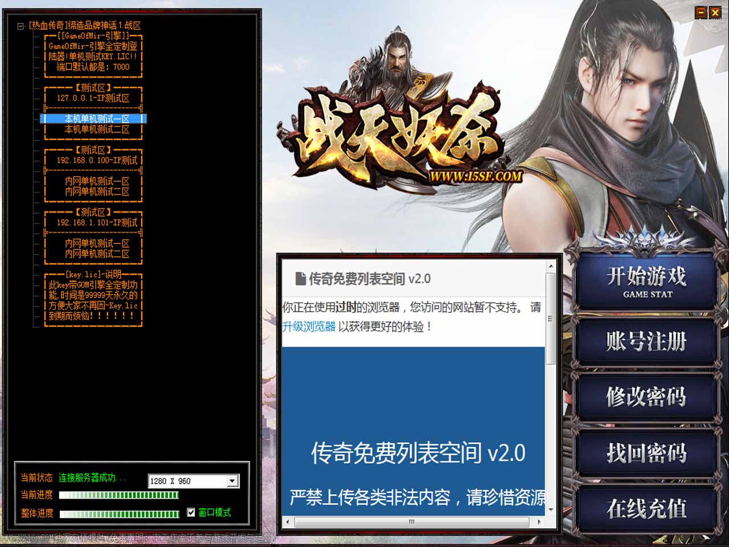This screenshot has height=547, width=729.
Task: Click the blue banner 传奇免费列表空间 v2.0 text
Action: 418,453
